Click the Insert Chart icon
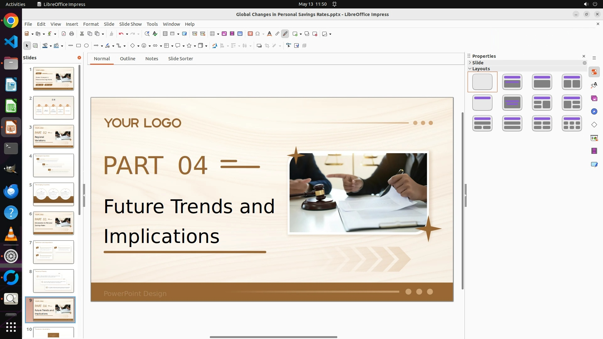This screenshot has height=339, width=603. coord(240,34)
